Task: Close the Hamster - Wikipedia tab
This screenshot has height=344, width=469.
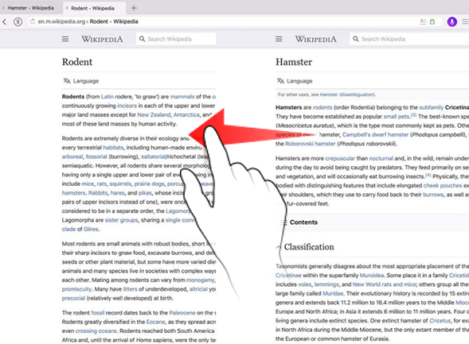Action: (x=3, y=8)
